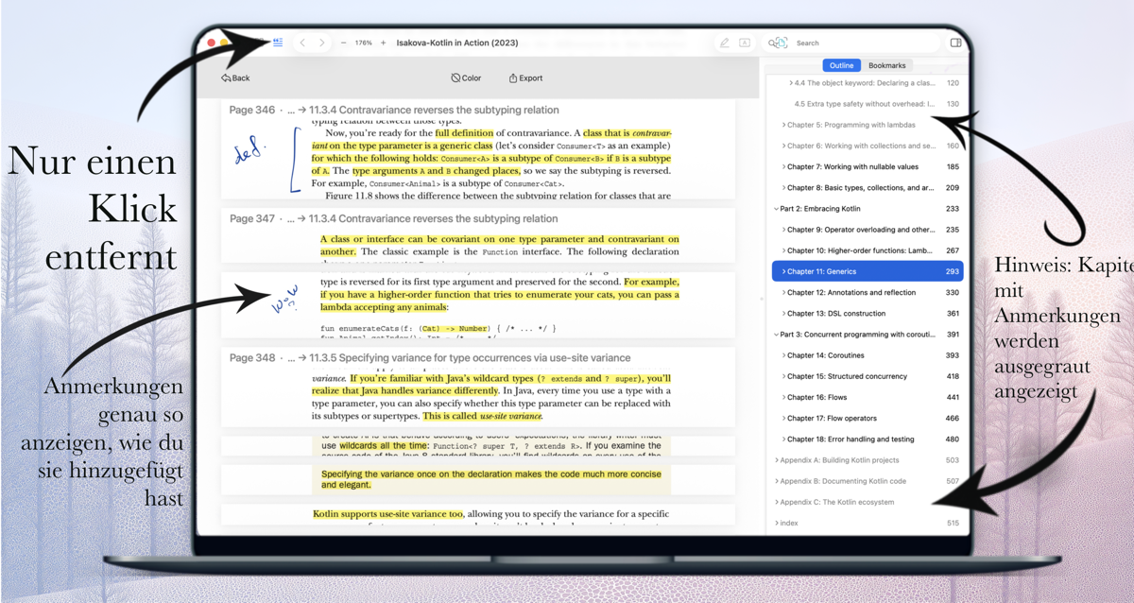
Task: Expand section 4.4 The object keyword
Action: (791, 83)
